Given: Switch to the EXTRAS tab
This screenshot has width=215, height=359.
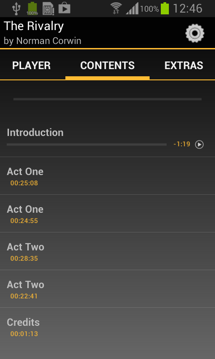Looking at the screenshot, I should click(x=184, y=66).
